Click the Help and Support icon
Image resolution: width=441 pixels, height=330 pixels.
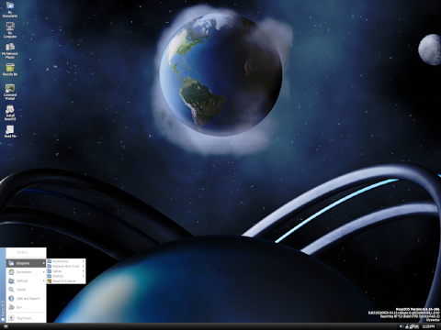(x=11, y=298)
